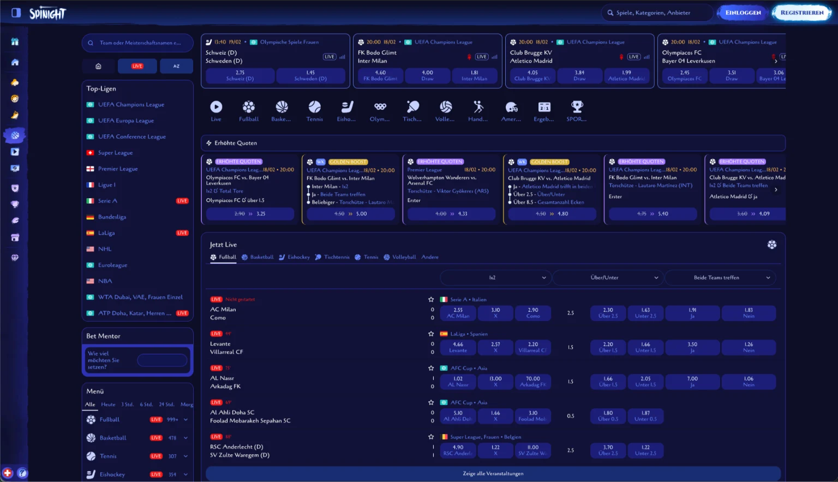Expand the Fußball entry in the Menü
Screen dimensions: 838x482
[x=185, y=419]
